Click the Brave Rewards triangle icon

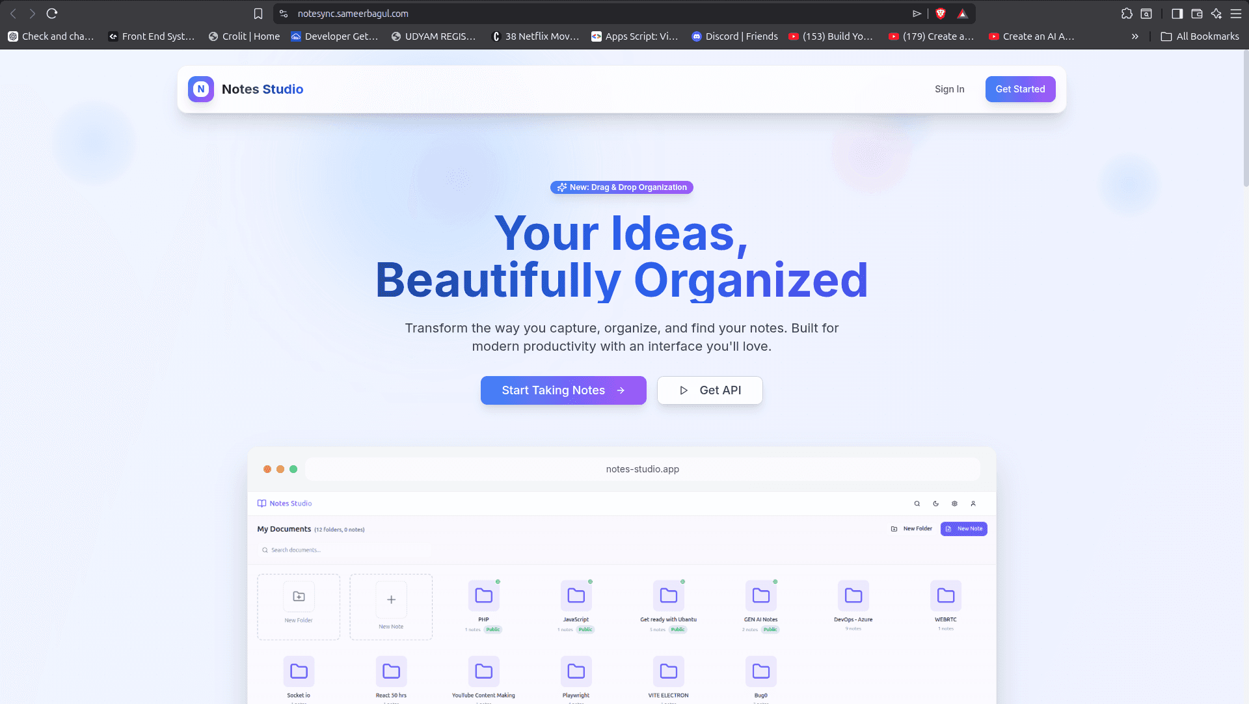(962, 13)
